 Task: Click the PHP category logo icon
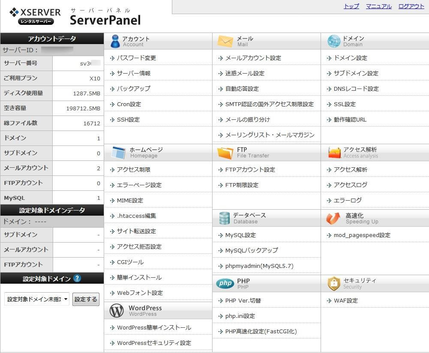coord(225,283)
